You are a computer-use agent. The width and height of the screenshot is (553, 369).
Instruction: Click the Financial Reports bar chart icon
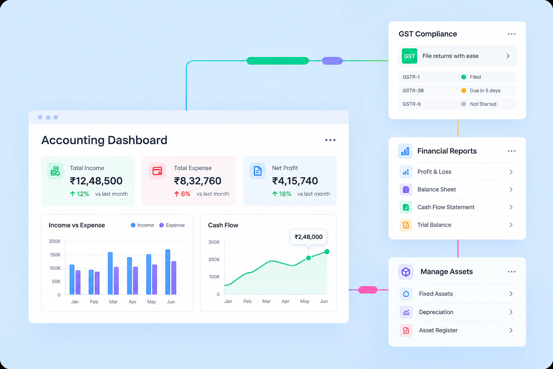tap(405, 151)
